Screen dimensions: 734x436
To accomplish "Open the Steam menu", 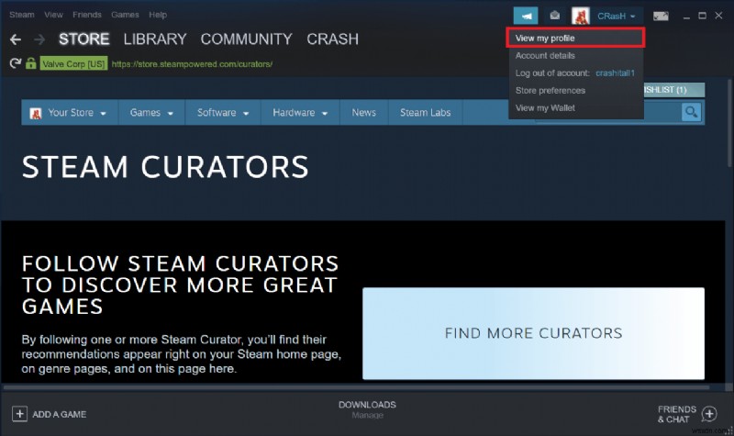I will point(21,15).
